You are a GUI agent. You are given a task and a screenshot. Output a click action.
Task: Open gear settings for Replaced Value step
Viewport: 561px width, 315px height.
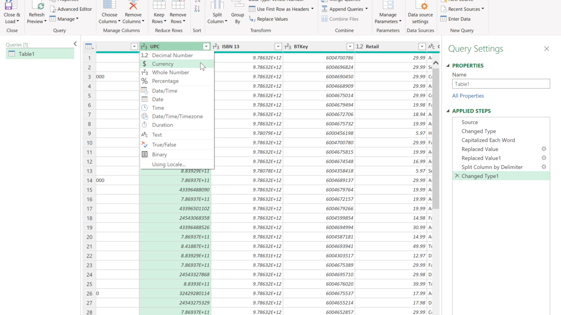544,149
